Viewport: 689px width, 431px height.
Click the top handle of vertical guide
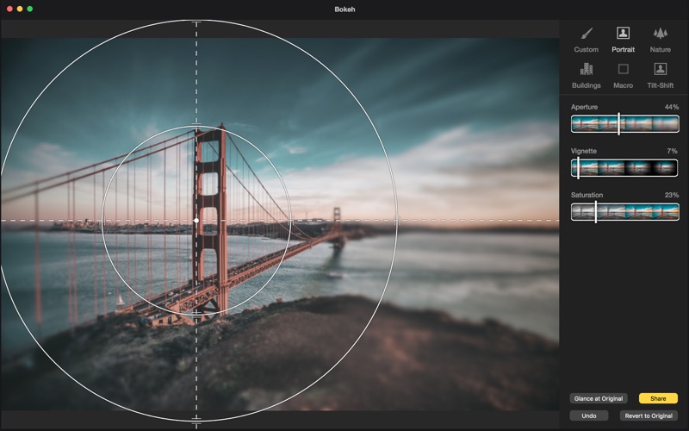pyautogui.click(x=196, y=22)
